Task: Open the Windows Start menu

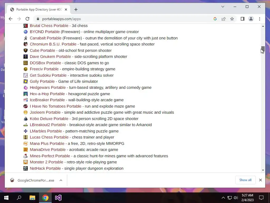Action: 6,198
